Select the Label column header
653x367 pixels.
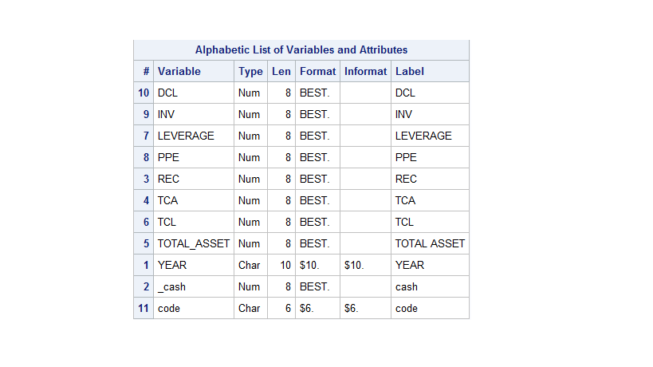point(410,71)
